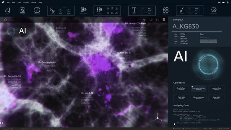Click the search magnifier icon
The height and width of the screenshot is (130, 231).
5,20
